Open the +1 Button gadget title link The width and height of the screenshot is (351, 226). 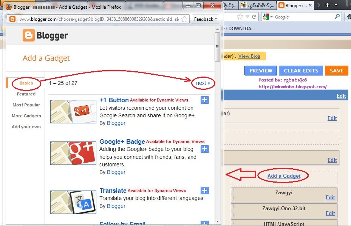point(114,100)
